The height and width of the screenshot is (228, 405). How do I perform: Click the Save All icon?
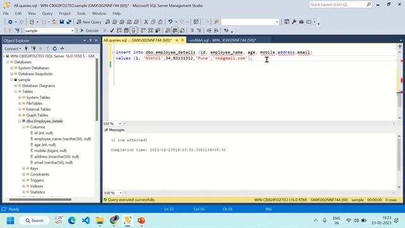pos(69,22)
